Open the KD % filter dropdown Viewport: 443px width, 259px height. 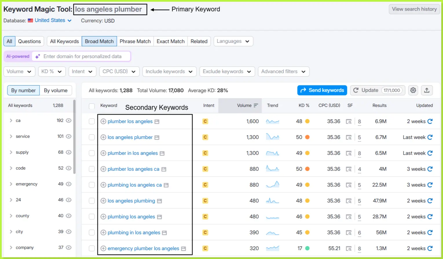tap(52, 72)
